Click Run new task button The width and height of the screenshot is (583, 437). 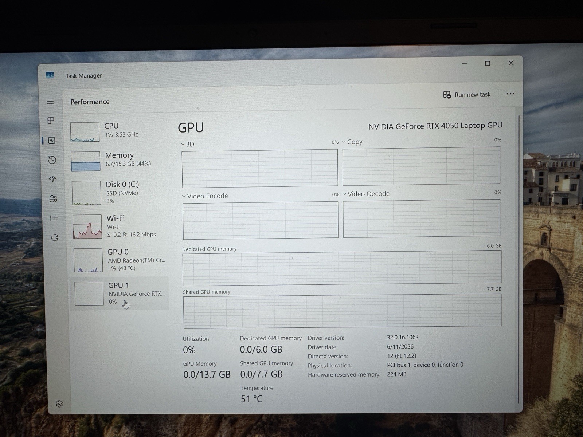467,95
